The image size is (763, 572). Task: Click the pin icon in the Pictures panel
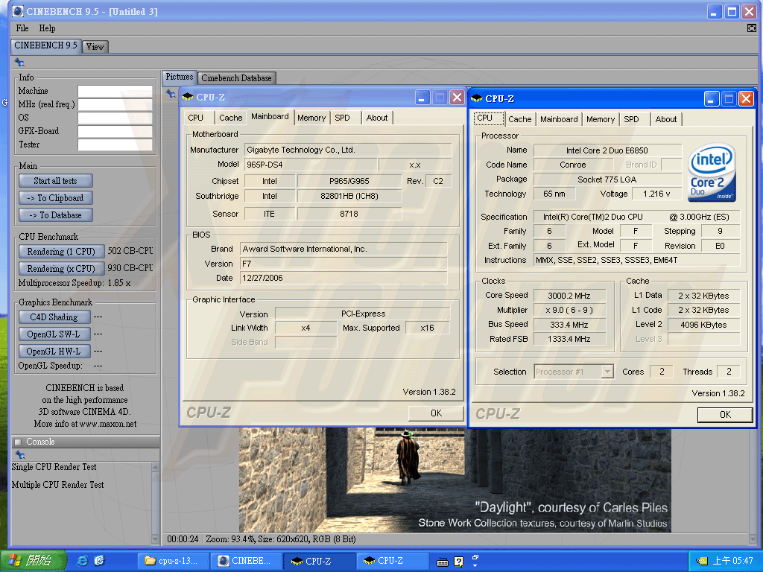point(171,93)
